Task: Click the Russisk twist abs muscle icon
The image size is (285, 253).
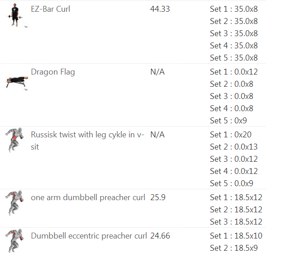Action: pyautogui.click(x=14, y=140)
